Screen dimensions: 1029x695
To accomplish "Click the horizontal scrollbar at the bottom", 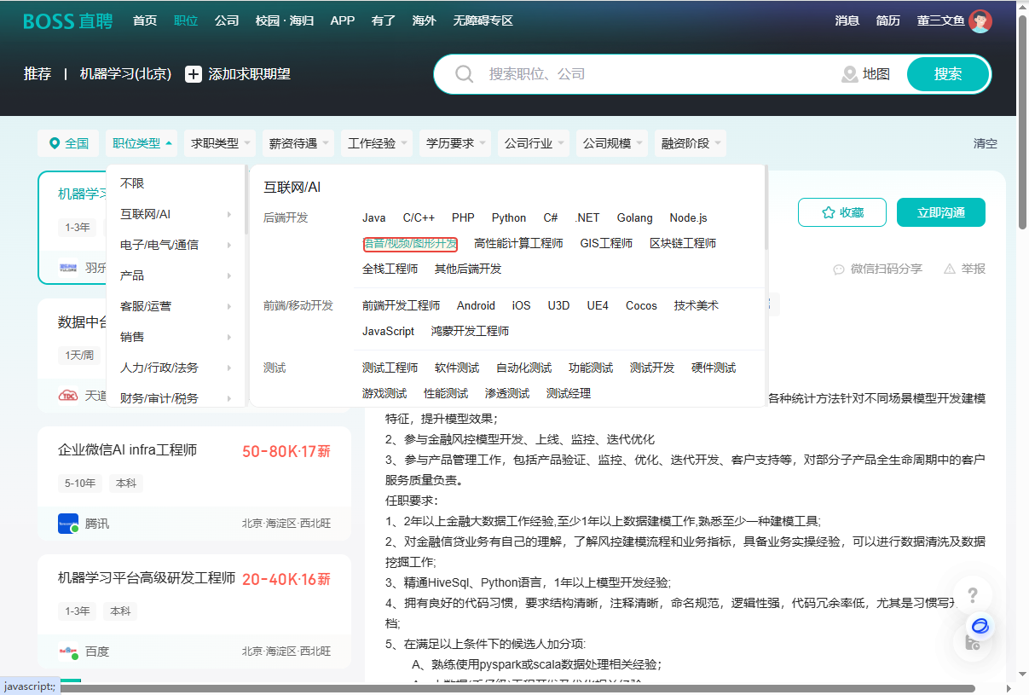I will tap(512, 688).
